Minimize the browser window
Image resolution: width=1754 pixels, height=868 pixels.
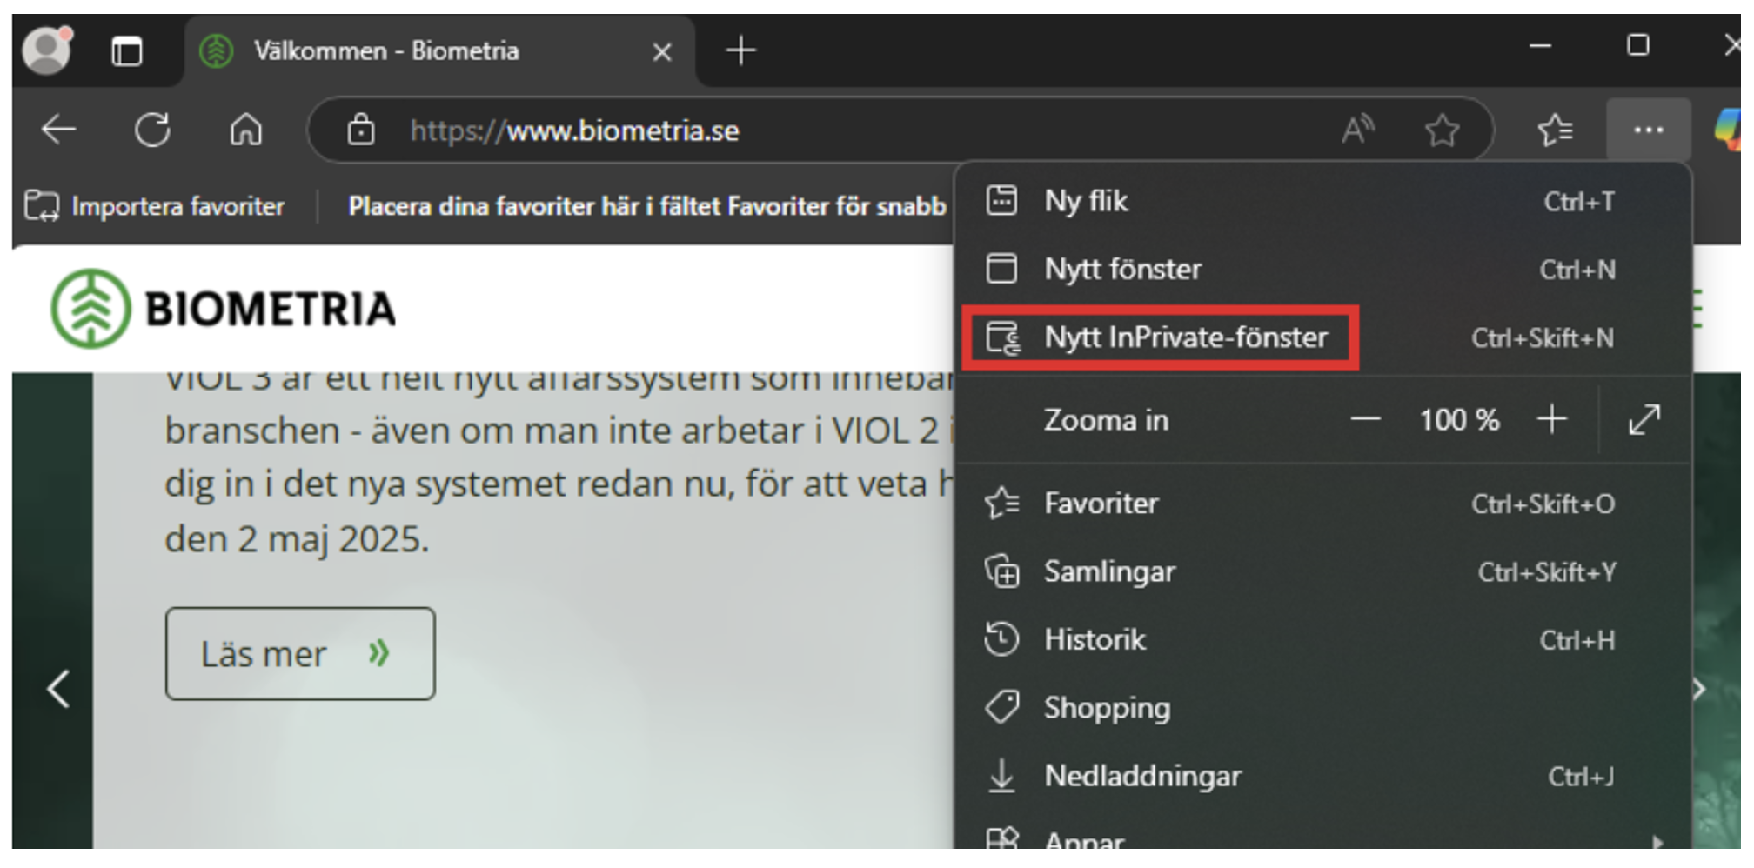click(x=1541, y=45)
